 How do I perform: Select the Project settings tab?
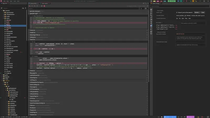(x=156, y=3)
